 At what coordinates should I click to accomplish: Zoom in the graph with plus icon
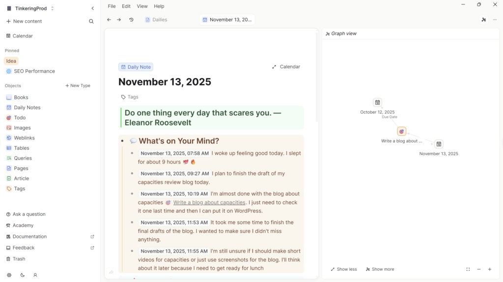(490, 269)
